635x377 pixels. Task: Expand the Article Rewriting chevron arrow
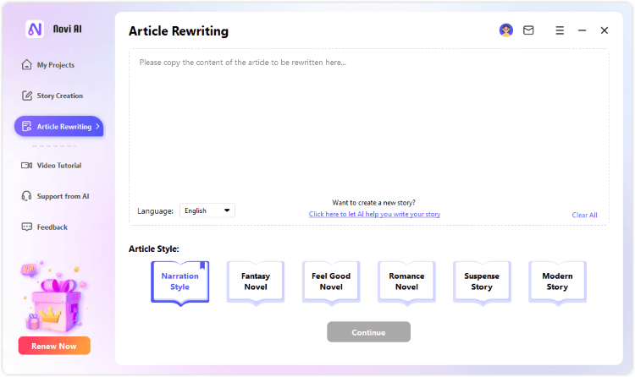(97, 126)
